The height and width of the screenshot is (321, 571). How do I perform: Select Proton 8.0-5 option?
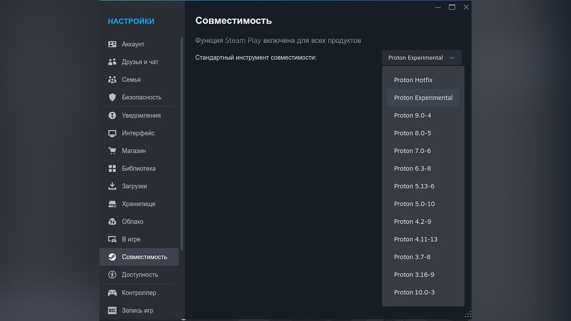tap(412, 133)
